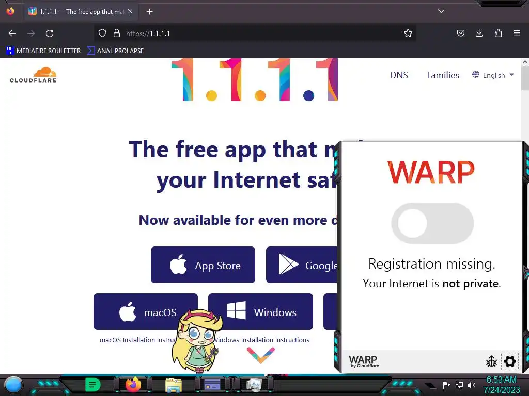Click the Google Play download button
This screenshot has height=396, width=529.
(302, 265)
